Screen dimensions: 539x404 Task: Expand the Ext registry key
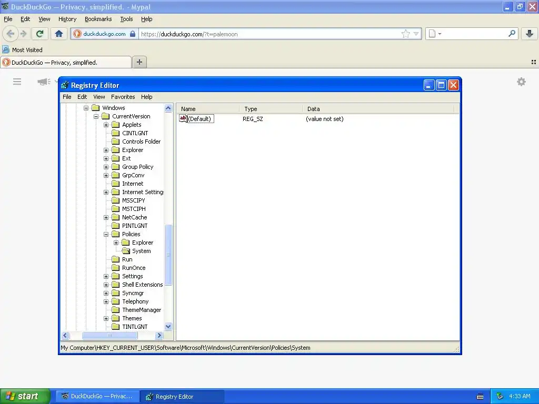pyautogui.click(x=106, y=158)
